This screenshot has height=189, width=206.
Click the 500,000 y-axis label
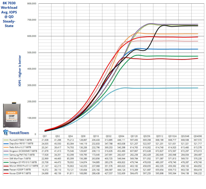coord(32,53)
